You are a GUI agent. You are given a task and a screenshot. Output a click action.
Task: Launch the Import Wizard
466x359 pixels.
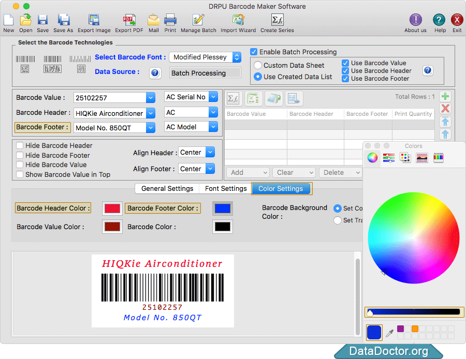[238, 20]
